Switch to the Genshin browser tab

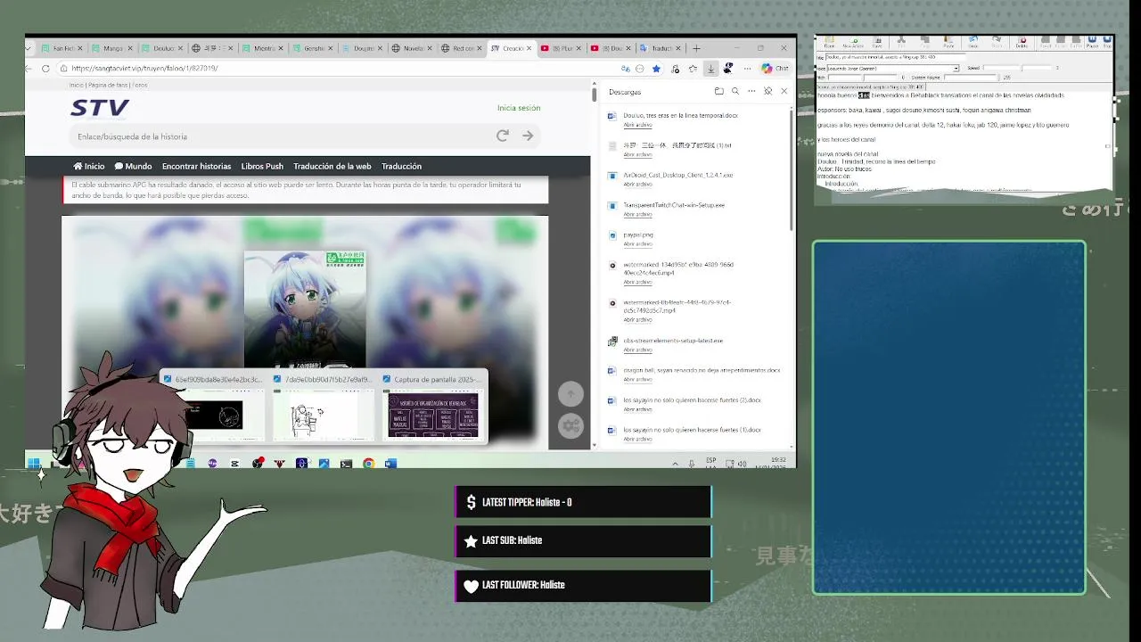tap(314, 48)
